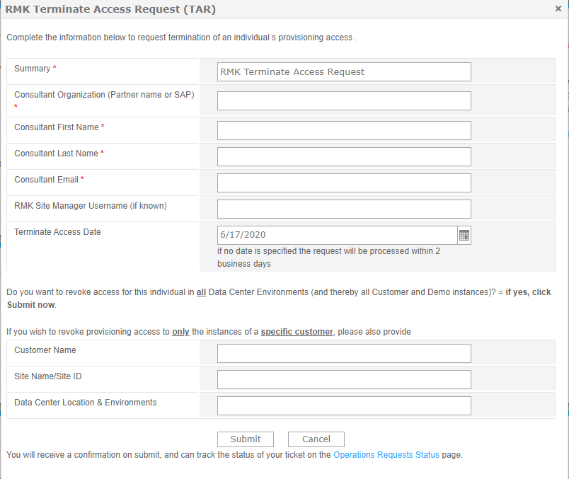
Task: Click the 'Terminate Access Date' label
Action: pos(58,231)
